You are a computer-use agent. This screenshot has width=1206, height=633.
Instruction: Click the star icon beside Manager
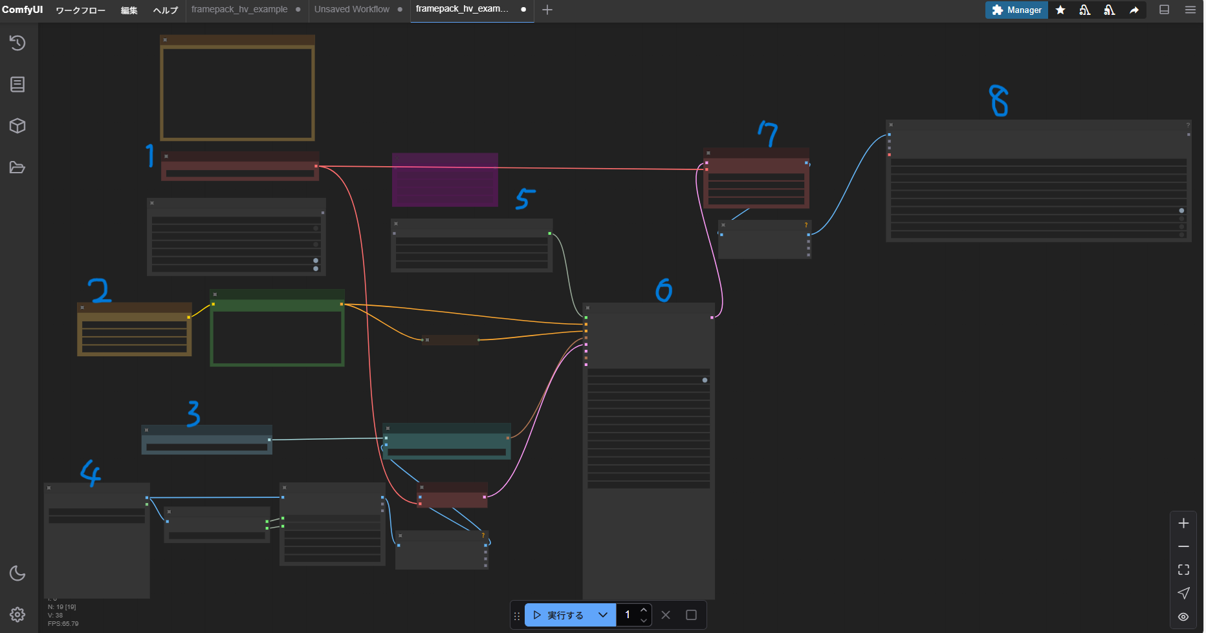point(1060,10)
